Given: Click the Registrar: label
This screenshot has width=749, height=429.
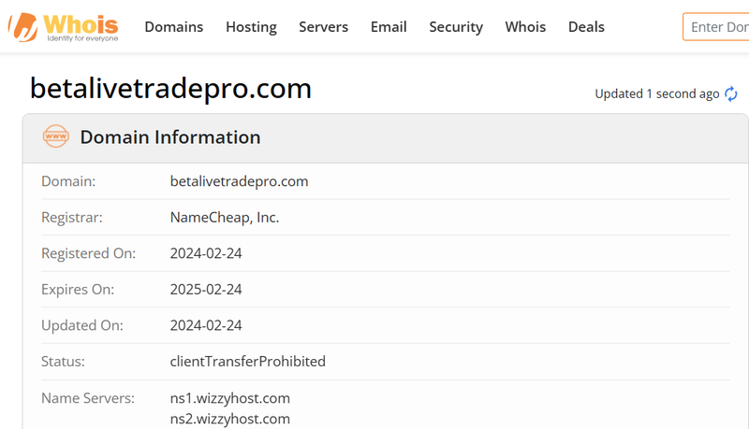Looking at the screenshot, I should click(72, 218).
